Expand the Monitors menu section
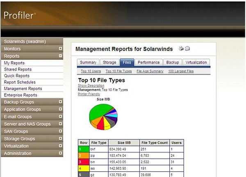The height and width of the screenshot is (177, 246). [60, 49]
